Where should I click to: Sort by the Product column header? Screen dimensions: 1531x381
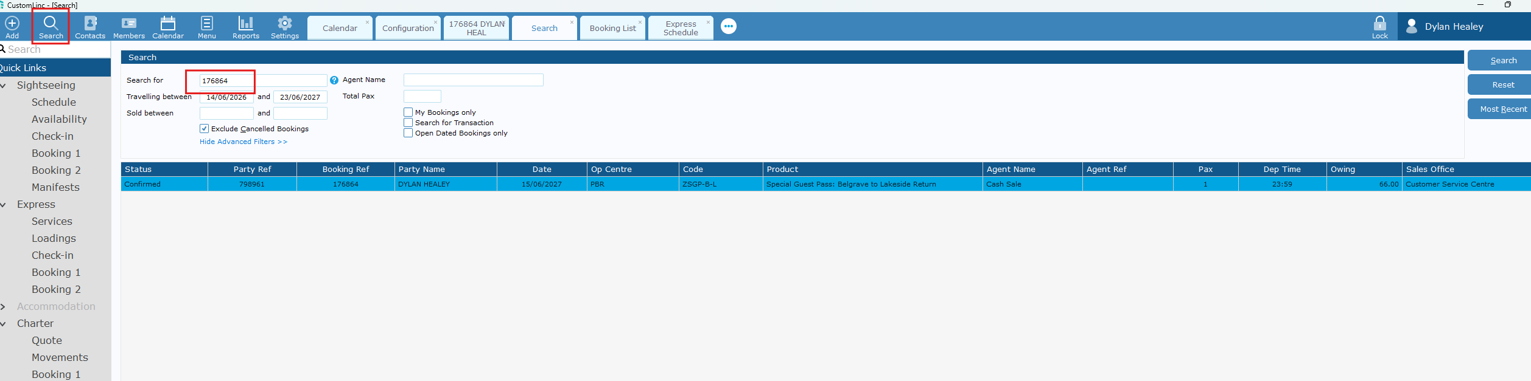[x=873, y=170]
